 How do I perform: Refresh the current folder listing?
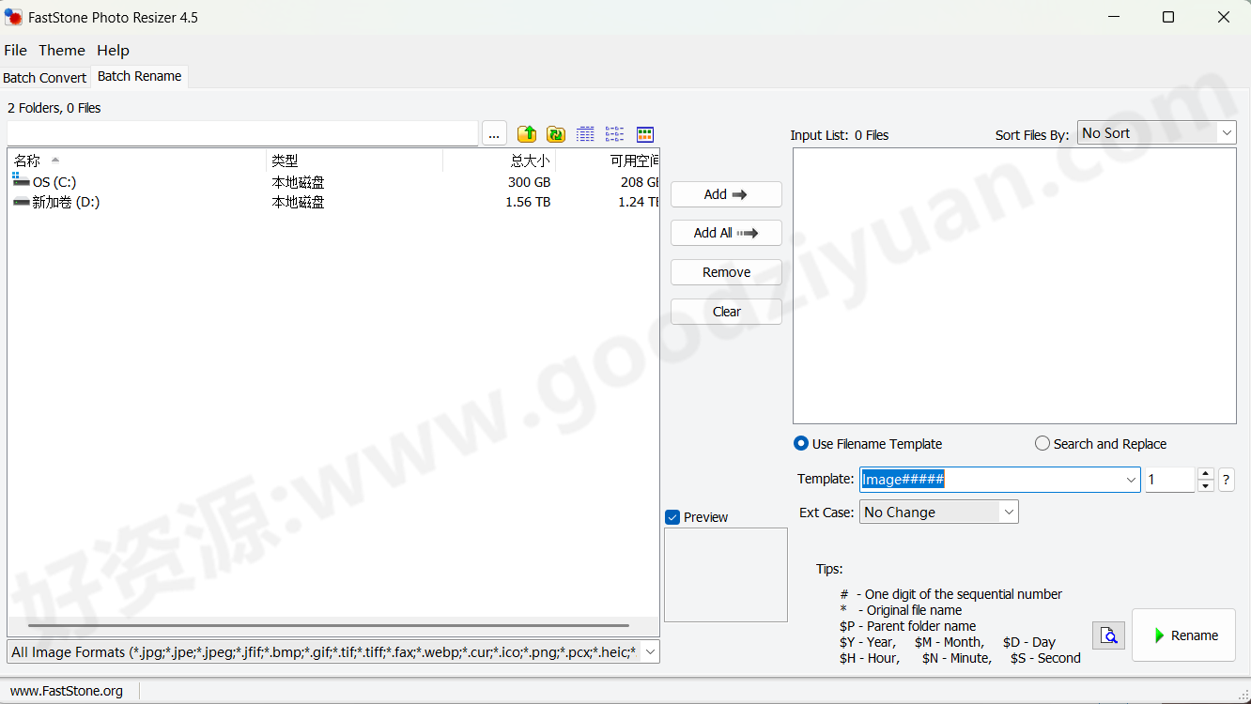coord(556,133)
